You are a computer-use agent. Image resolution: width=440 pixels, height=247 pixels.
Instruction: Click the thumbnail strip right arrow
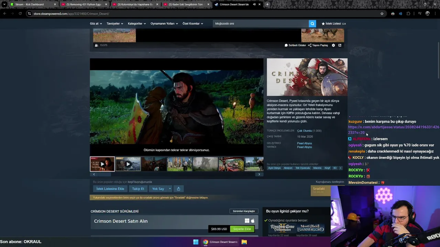tap(259, 174)
